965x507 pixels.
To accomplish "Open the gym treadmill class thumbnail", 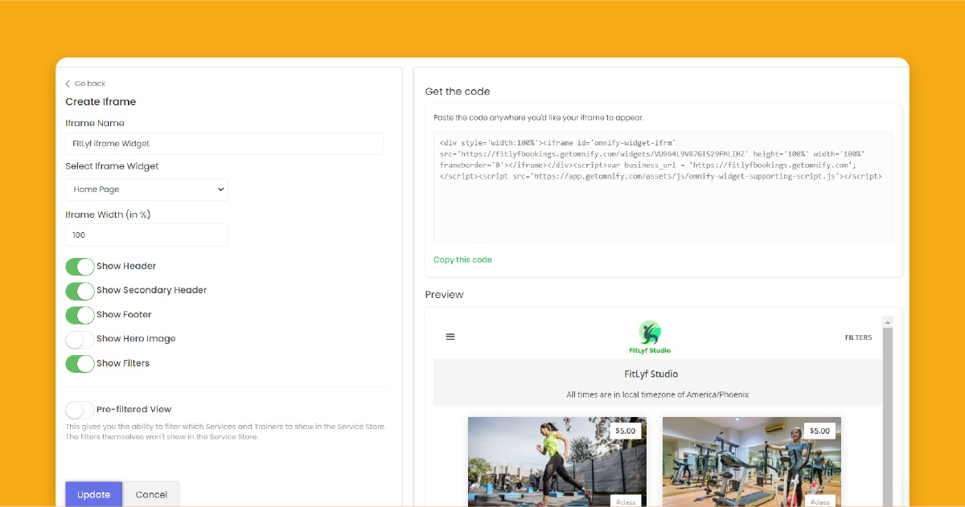I will (x=751, y=462).
